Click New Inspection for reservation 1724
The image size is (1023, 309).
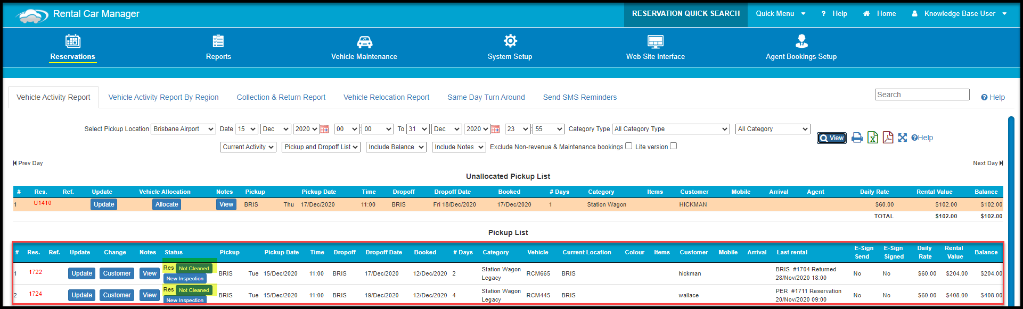[185, 301]
